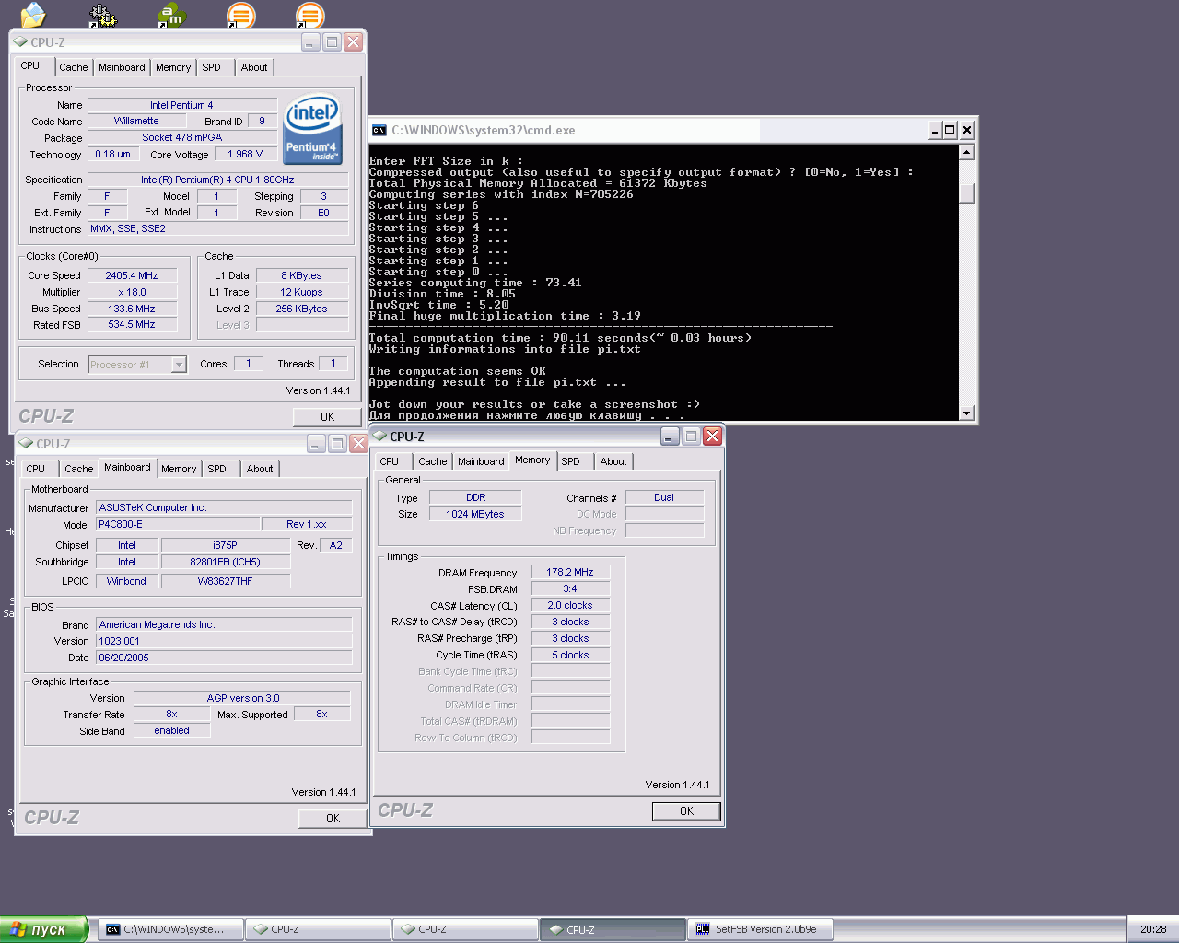Click the cmd.exe title bar icon

[x=379, y=130]
